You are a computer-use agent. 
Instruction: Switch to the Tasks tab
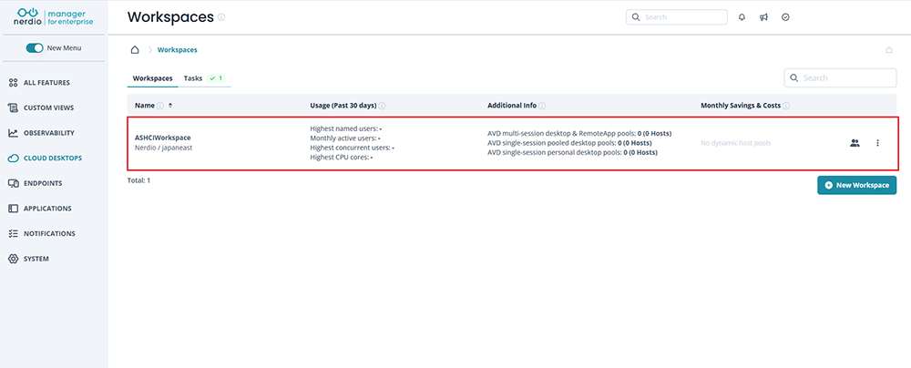(x=193, y=78)
